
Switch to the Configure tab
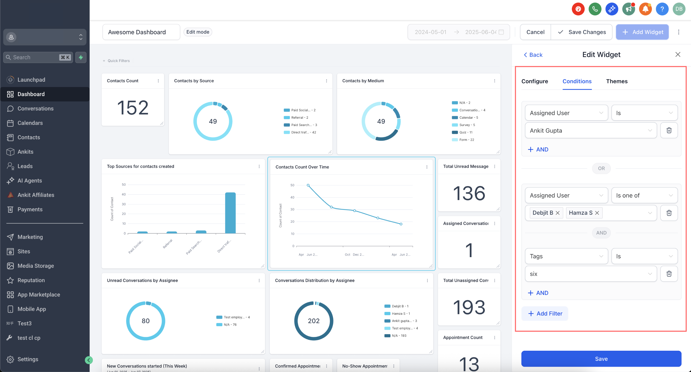pyautogui.click(x=534, y=81)
